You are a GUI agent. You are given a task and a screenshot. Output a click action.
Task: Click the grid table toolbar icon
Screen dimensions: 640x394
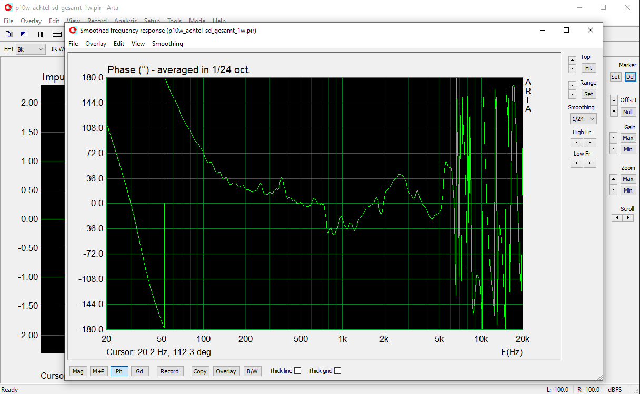tap(57, 34)
